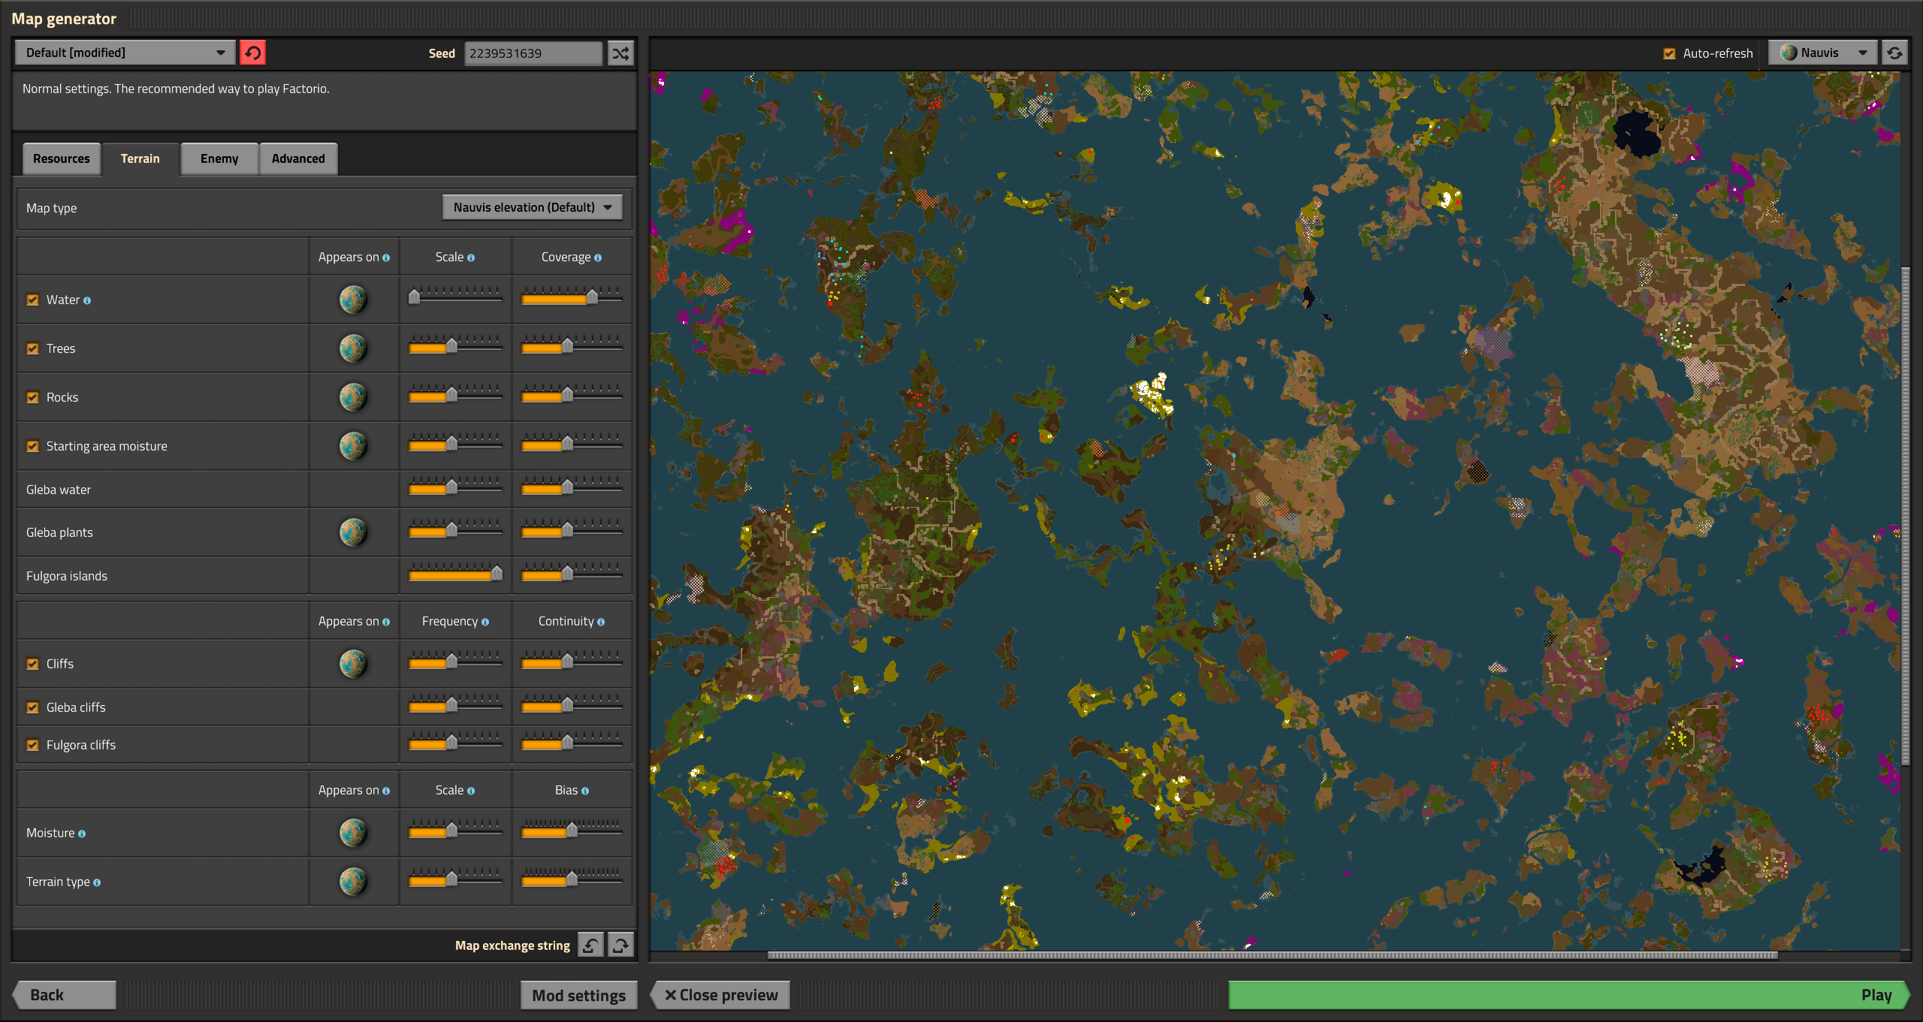Click Nauvis planet icon in Rocks row
The width and height of the screenshot is (1923, 1022).
click(x=353, y=396)
